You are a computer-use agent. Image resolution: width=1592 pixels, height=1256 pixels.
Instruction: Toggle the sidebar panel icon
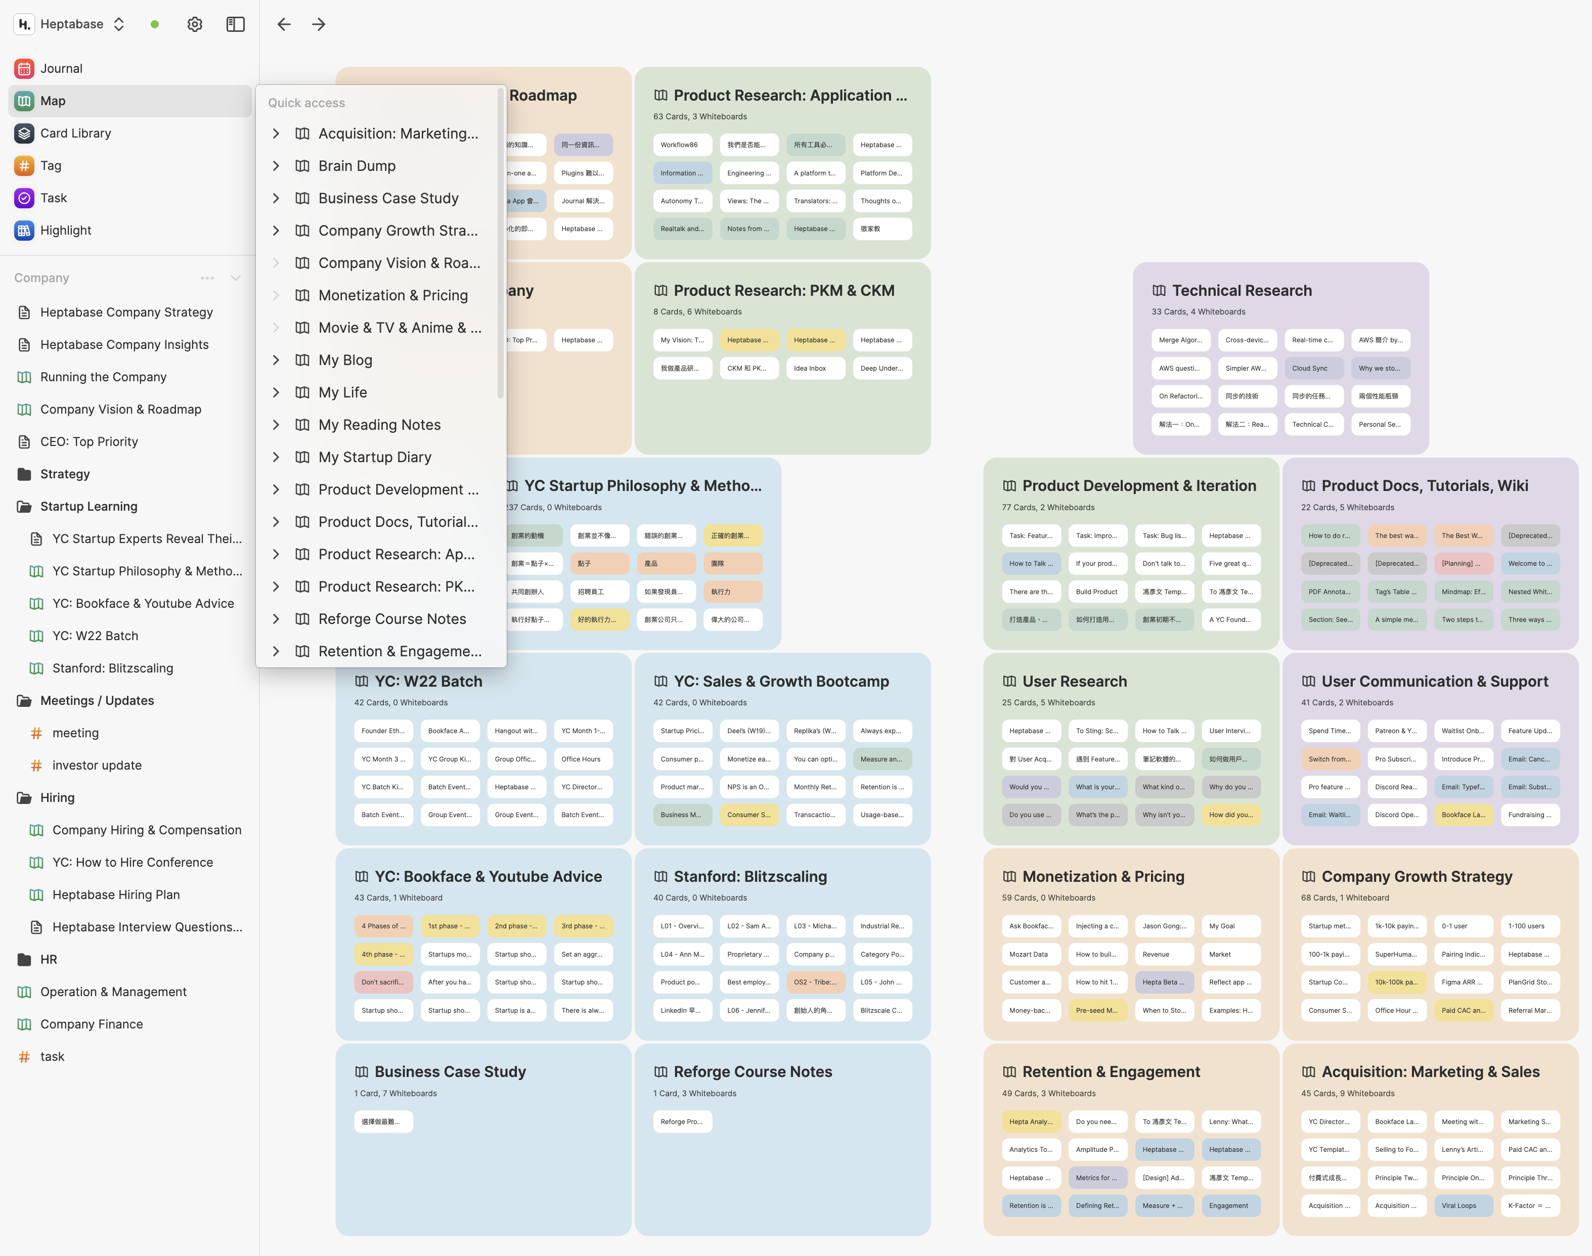click(235, 24)
